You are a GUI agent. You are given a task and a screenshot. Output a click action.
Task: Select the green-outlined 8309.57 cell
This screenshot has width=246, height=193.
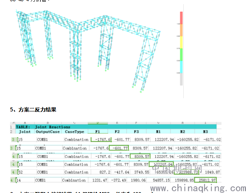pos(140,156)
